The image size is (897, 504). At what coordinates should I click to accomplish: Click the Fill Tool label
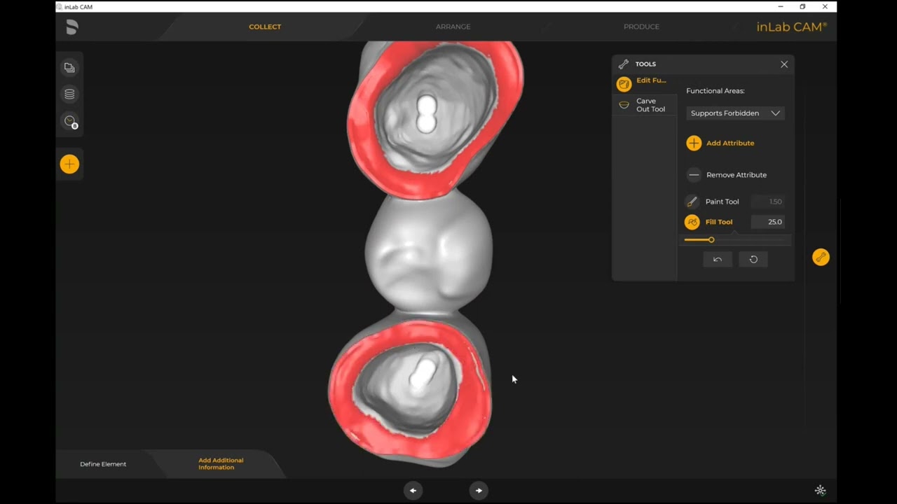[x=719, y=222]
